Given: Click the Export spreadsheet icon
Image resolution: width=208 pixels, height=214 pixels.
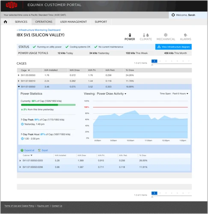Looking at the screenshot, I should pyautogui.click(x=39, y=150).
